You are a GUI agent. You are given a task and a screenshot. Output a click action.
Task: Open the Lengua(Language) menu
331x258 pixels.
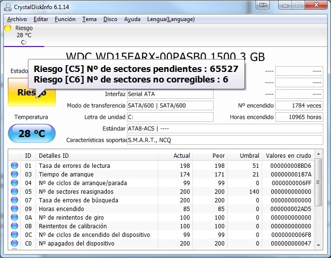[171, 19]
